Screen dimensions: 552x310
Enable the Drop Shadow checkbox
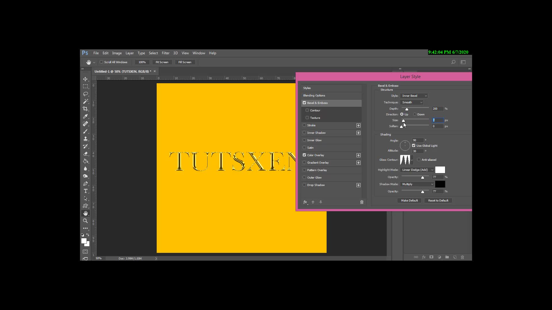pyautogui.click(x=304, y=185)
